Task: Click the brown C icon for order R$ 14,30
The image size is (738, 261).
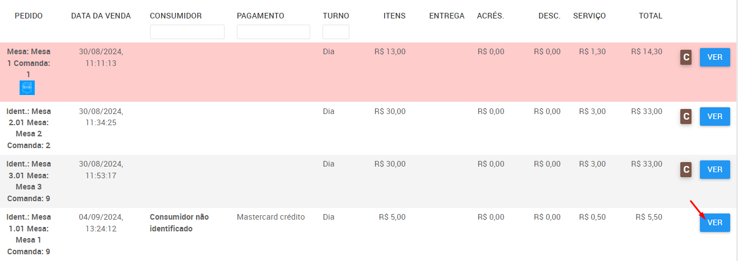Action: point(686,57)
